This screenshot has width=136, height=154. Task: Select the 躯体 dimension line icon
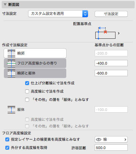pyautogui.click(x=11, y=110)
